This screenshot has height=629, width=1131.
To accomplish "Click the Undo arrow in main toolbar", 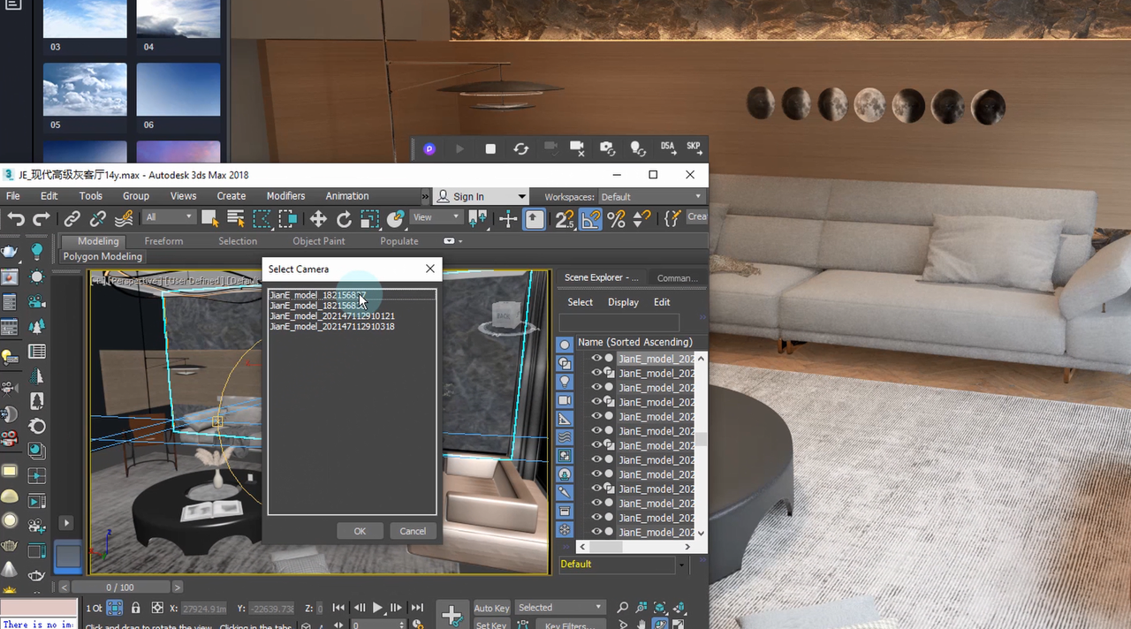I will [16, 219].
